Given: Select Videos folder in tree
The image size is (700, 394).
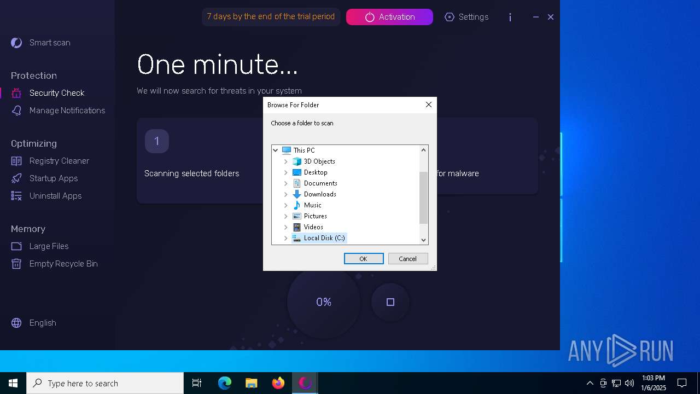Looking at the screenshot, I should pyautogui.click(x=313, y=227).
